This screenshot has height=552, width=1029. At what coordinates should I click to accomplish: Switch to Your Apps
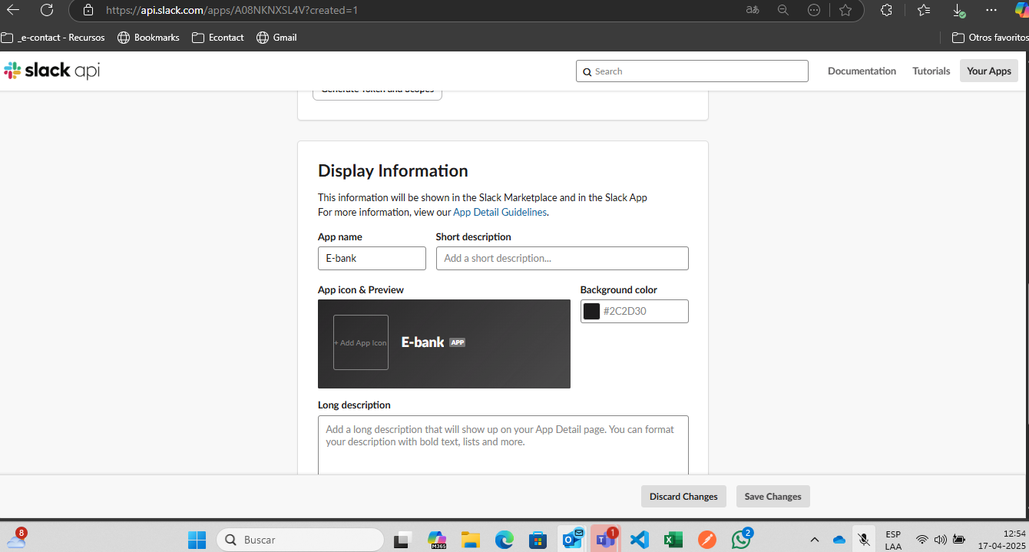[988, 70]
